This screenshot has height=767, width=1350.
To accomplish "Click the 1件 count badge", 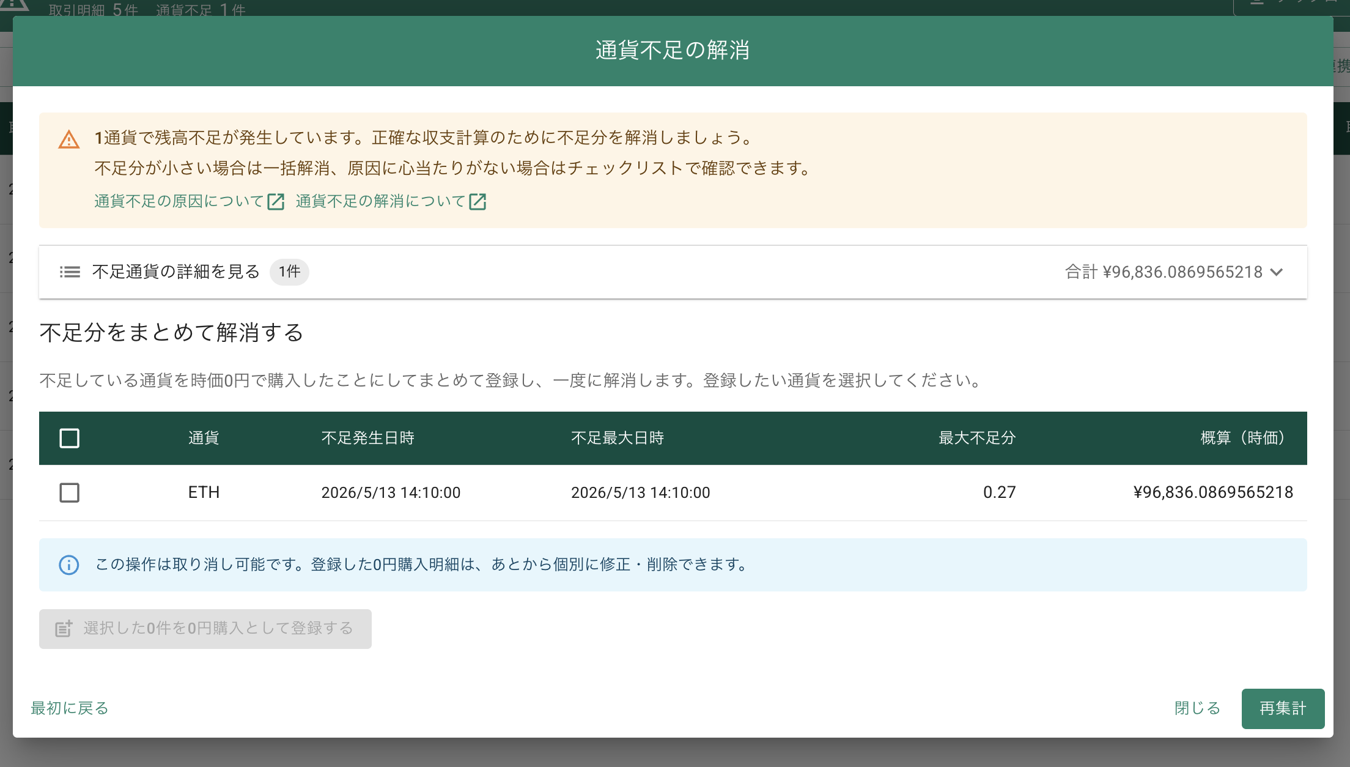I will pos(289,272).
